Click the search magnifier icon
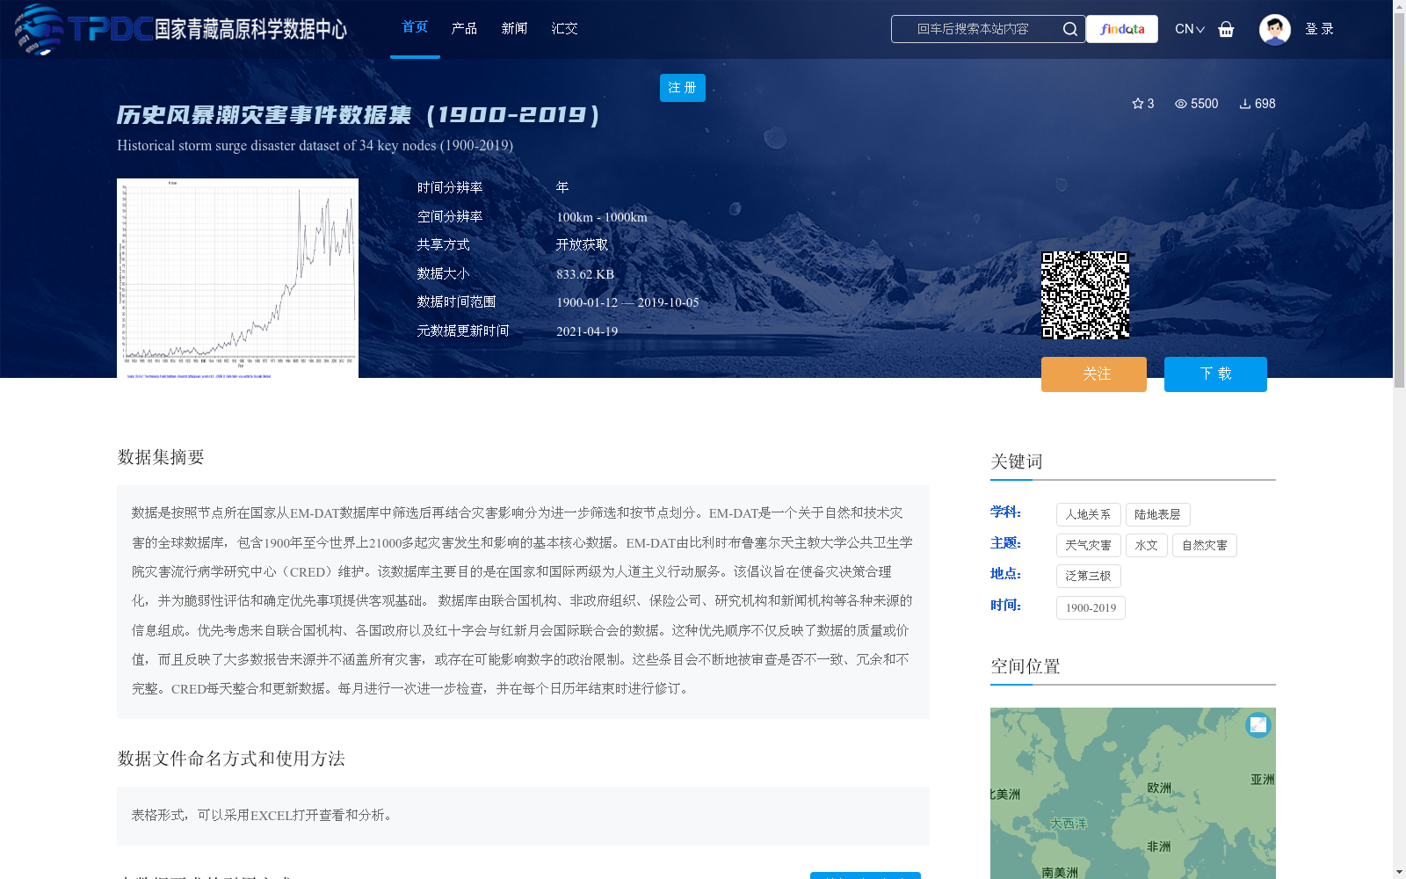Image resolution: width=1406 pixels, height=879 pixels. coord(1070,29)
